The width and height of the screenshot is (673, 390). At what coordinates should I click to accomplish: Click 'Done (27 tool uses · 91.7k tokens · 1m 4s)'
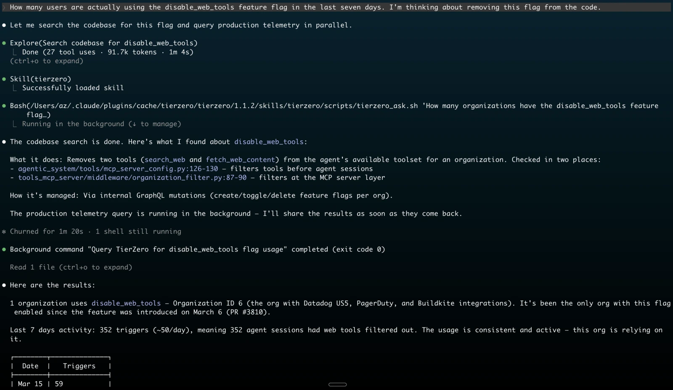(108, 52)
